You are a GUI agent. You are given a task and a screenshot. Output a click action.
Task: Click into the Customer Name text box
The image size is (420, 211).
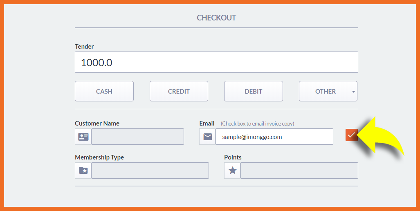137,137
